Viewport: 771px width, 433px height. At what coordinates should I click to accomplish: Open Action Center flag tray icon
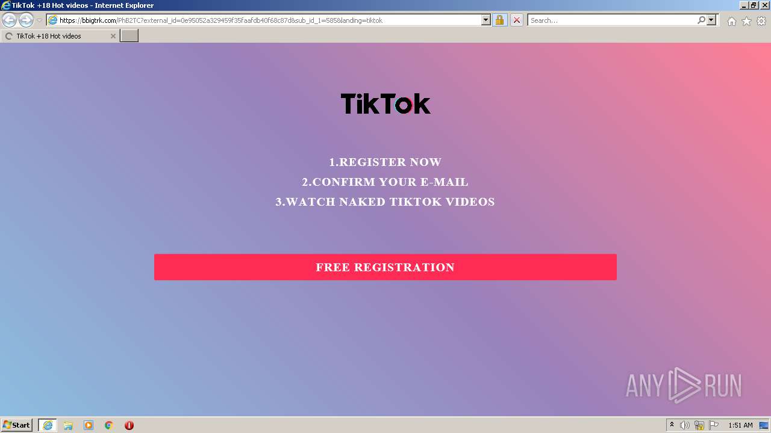(x=714, y=425)
